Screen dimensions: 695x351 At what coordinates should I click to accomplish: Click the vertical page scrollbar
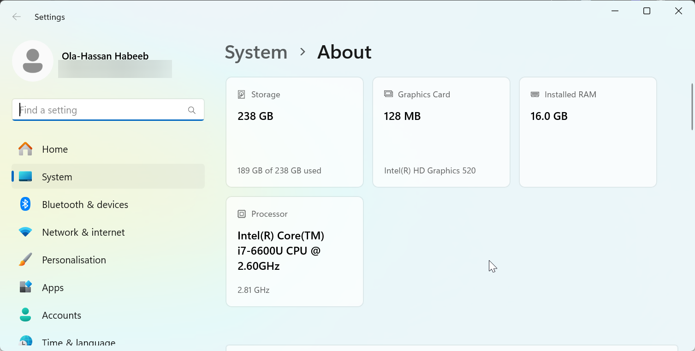tap(692, 107)
